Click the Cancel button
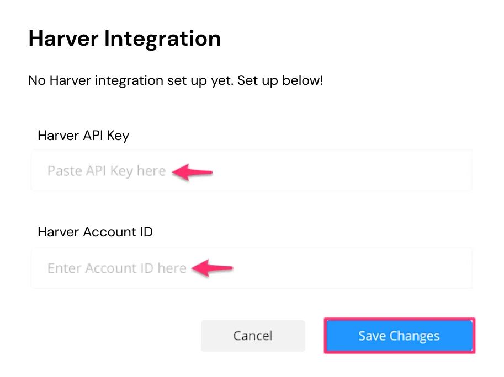This screenshot has height=377, width=504. coord(253,336)
